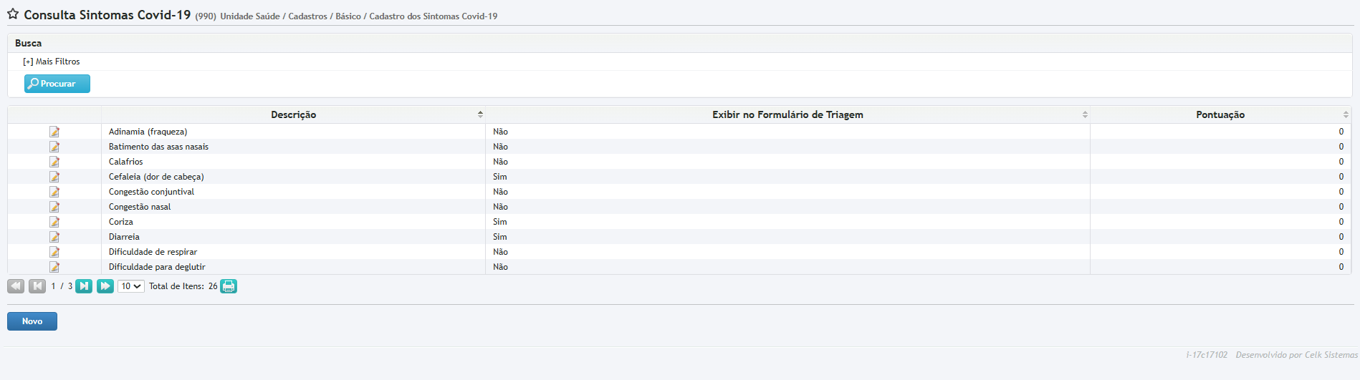Sort by Pontuação column header

coord(1220,115)
